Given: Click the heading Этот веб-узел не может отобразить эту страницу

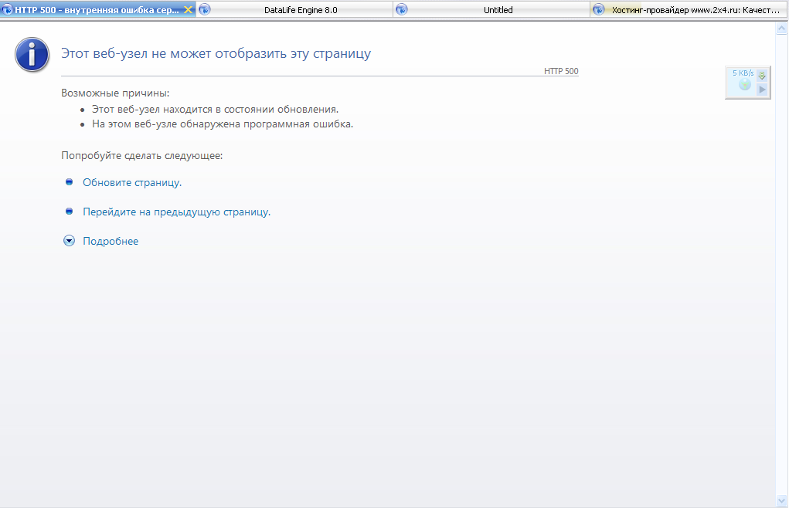Looking at the screenshot, I should 216,53.
